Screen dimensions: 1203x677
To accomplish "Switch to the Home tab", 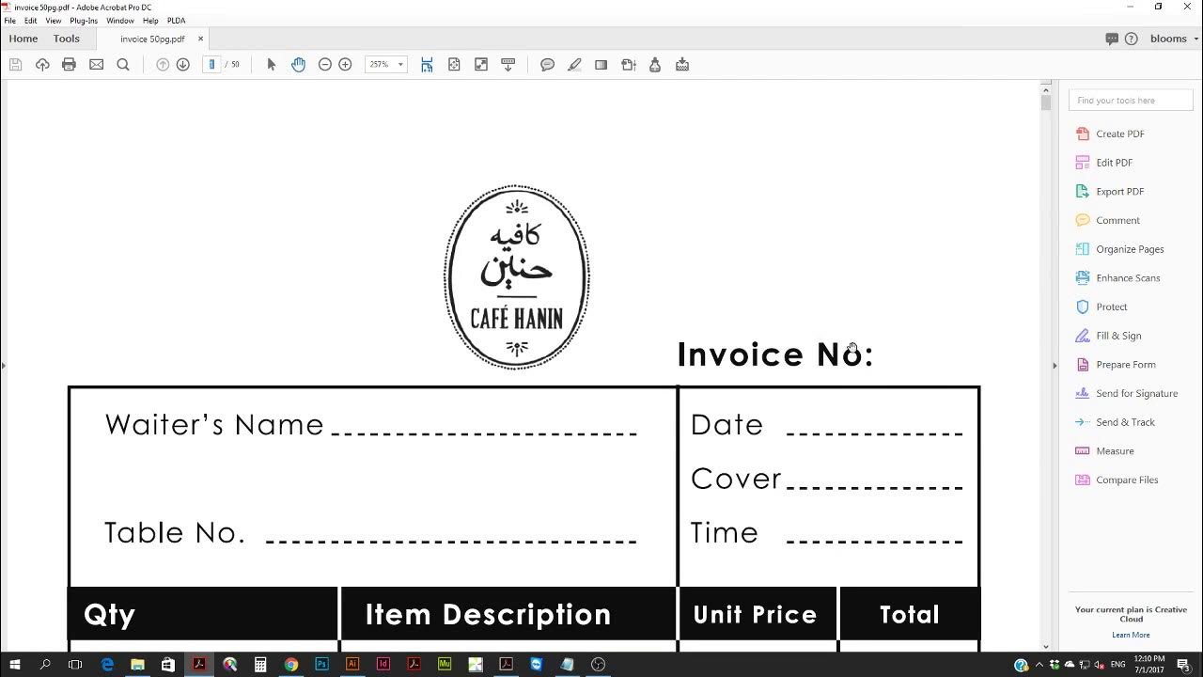I will tap(23, 39).
